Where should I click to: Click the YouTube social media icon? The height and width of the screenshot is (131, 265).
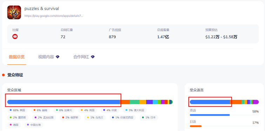click(15, 36)
